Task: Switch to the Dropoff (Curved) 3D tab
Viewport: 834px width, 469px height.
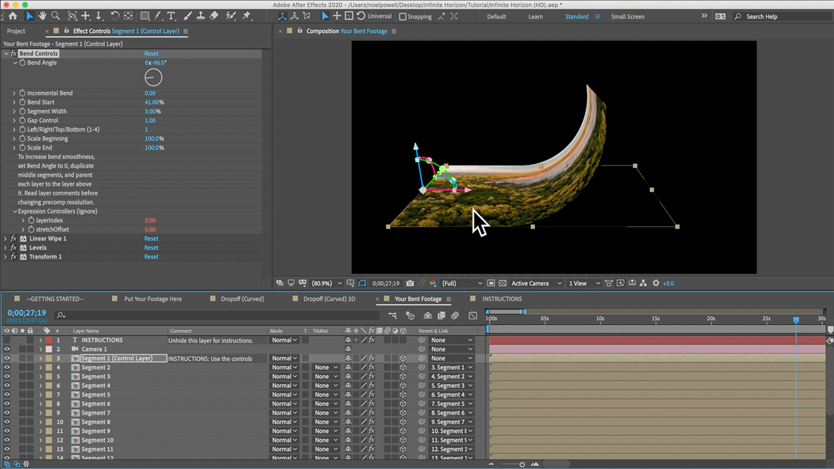Action: [x=329, y=299]
